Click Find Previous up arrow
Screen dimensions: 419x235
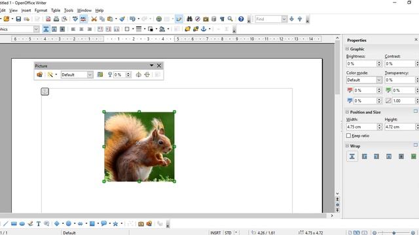pyautogui.click(x=300, y=19)
